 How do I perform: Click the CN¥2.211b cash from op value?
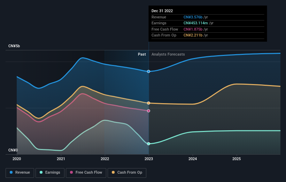click(x=193, y=35)
